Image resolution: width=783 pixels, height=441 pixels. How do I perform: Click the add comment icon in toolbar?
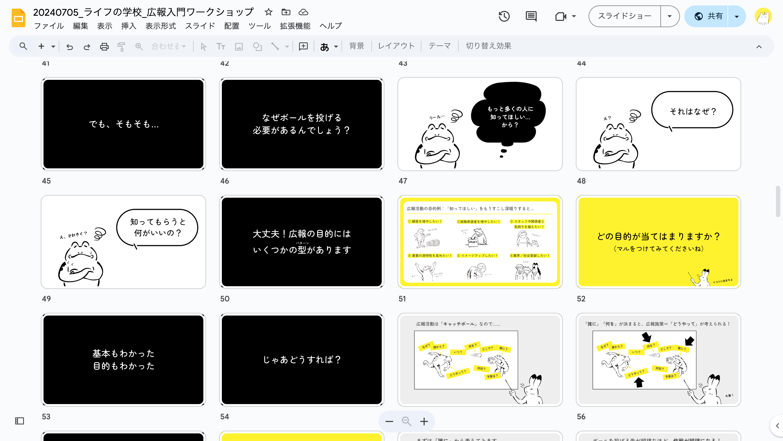point(303,46)
